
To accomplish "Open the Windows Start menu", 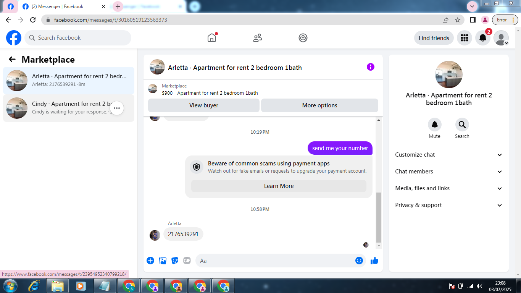I will pos(10,286).
